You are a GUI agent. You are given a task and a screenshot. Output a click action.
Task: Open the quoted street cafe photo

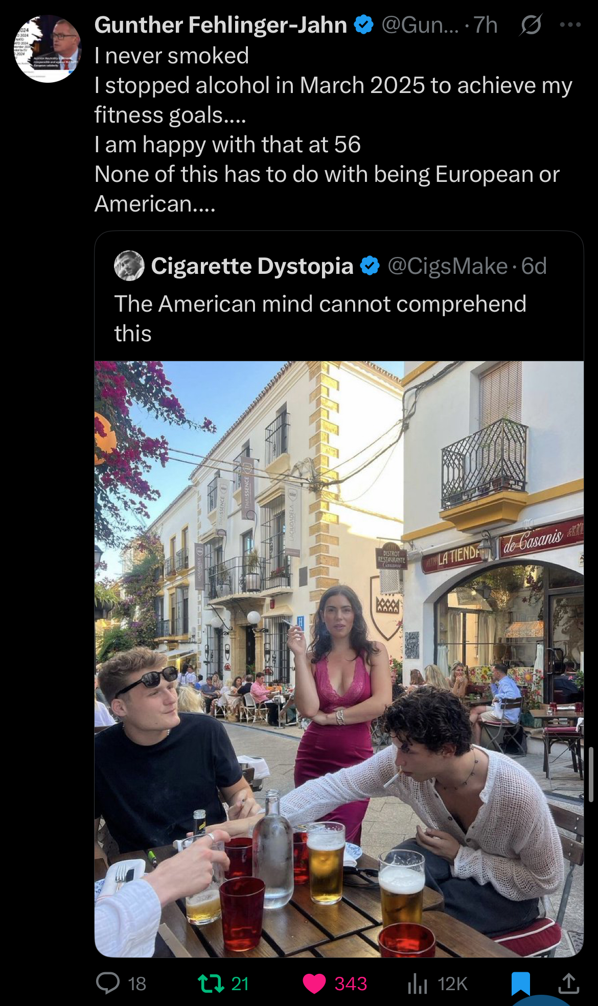click(x=339, y=659)
